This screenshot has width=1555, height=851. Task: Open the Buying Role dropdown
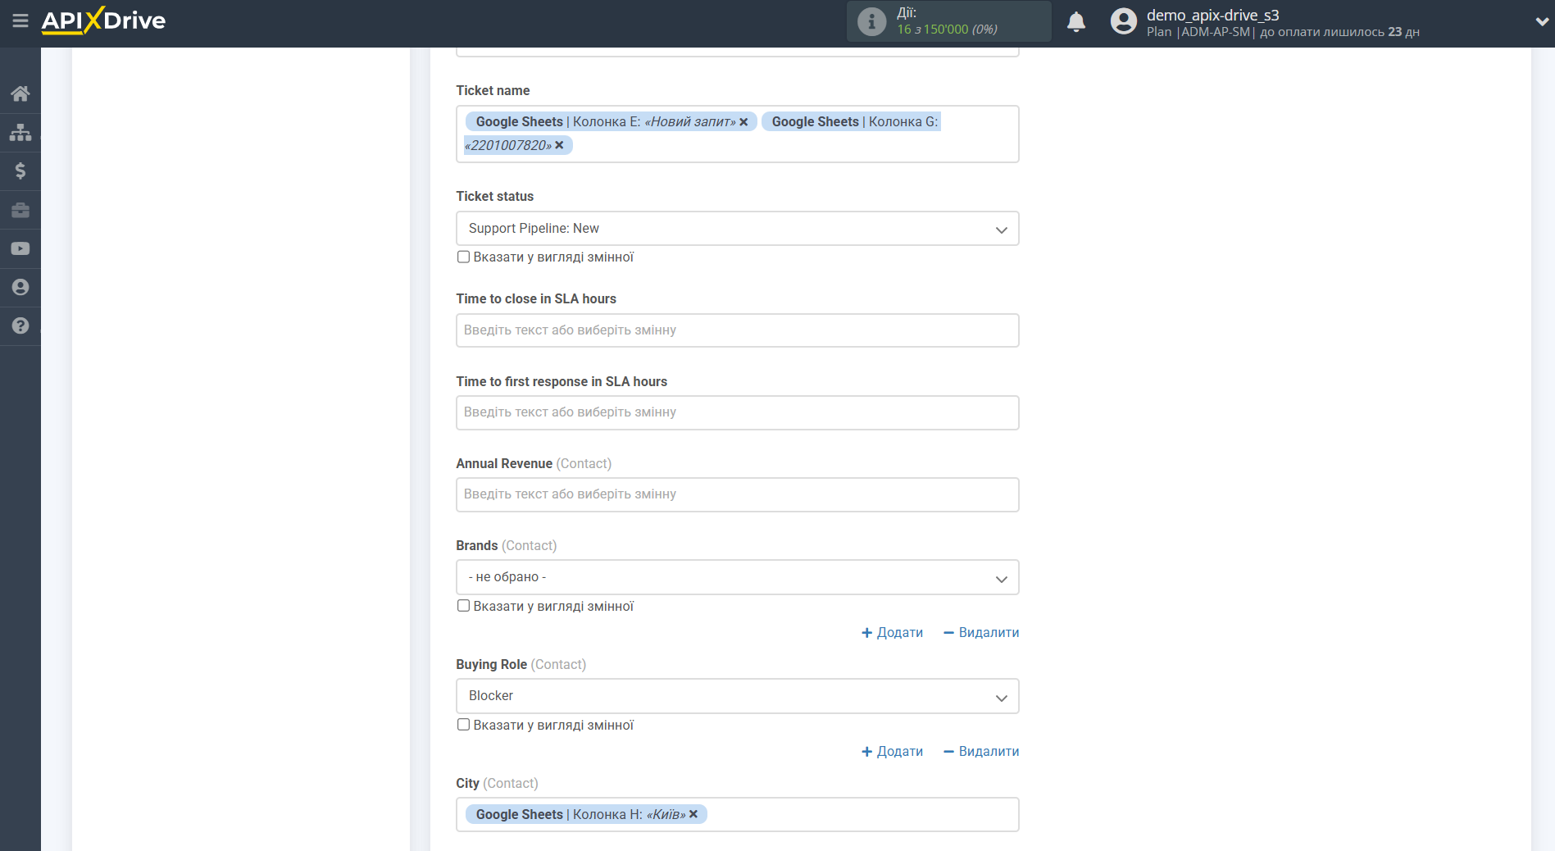[737, 696]
